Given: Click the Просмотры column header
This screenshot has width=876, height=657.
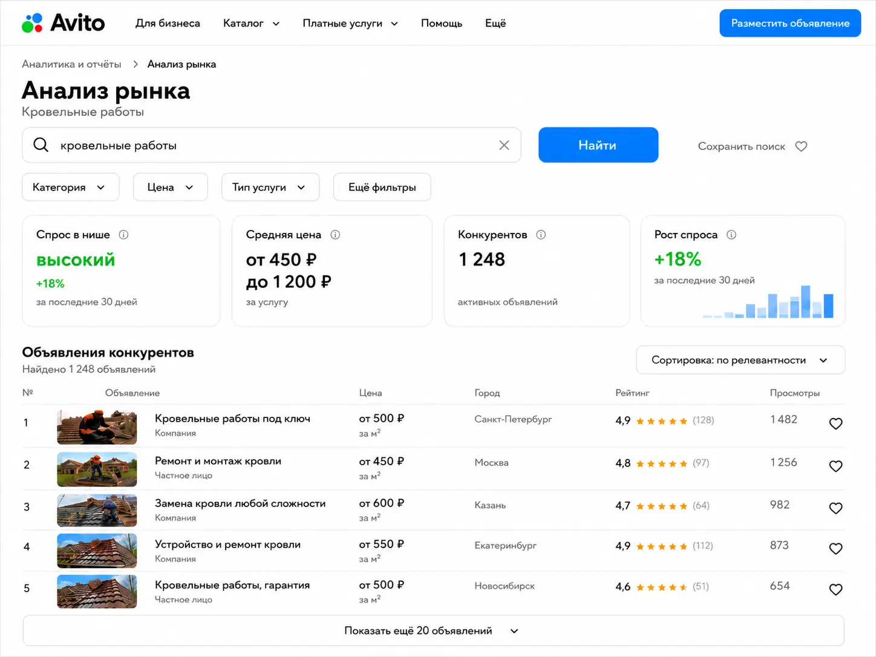Looking at the screenshot, I should (795, 393).
